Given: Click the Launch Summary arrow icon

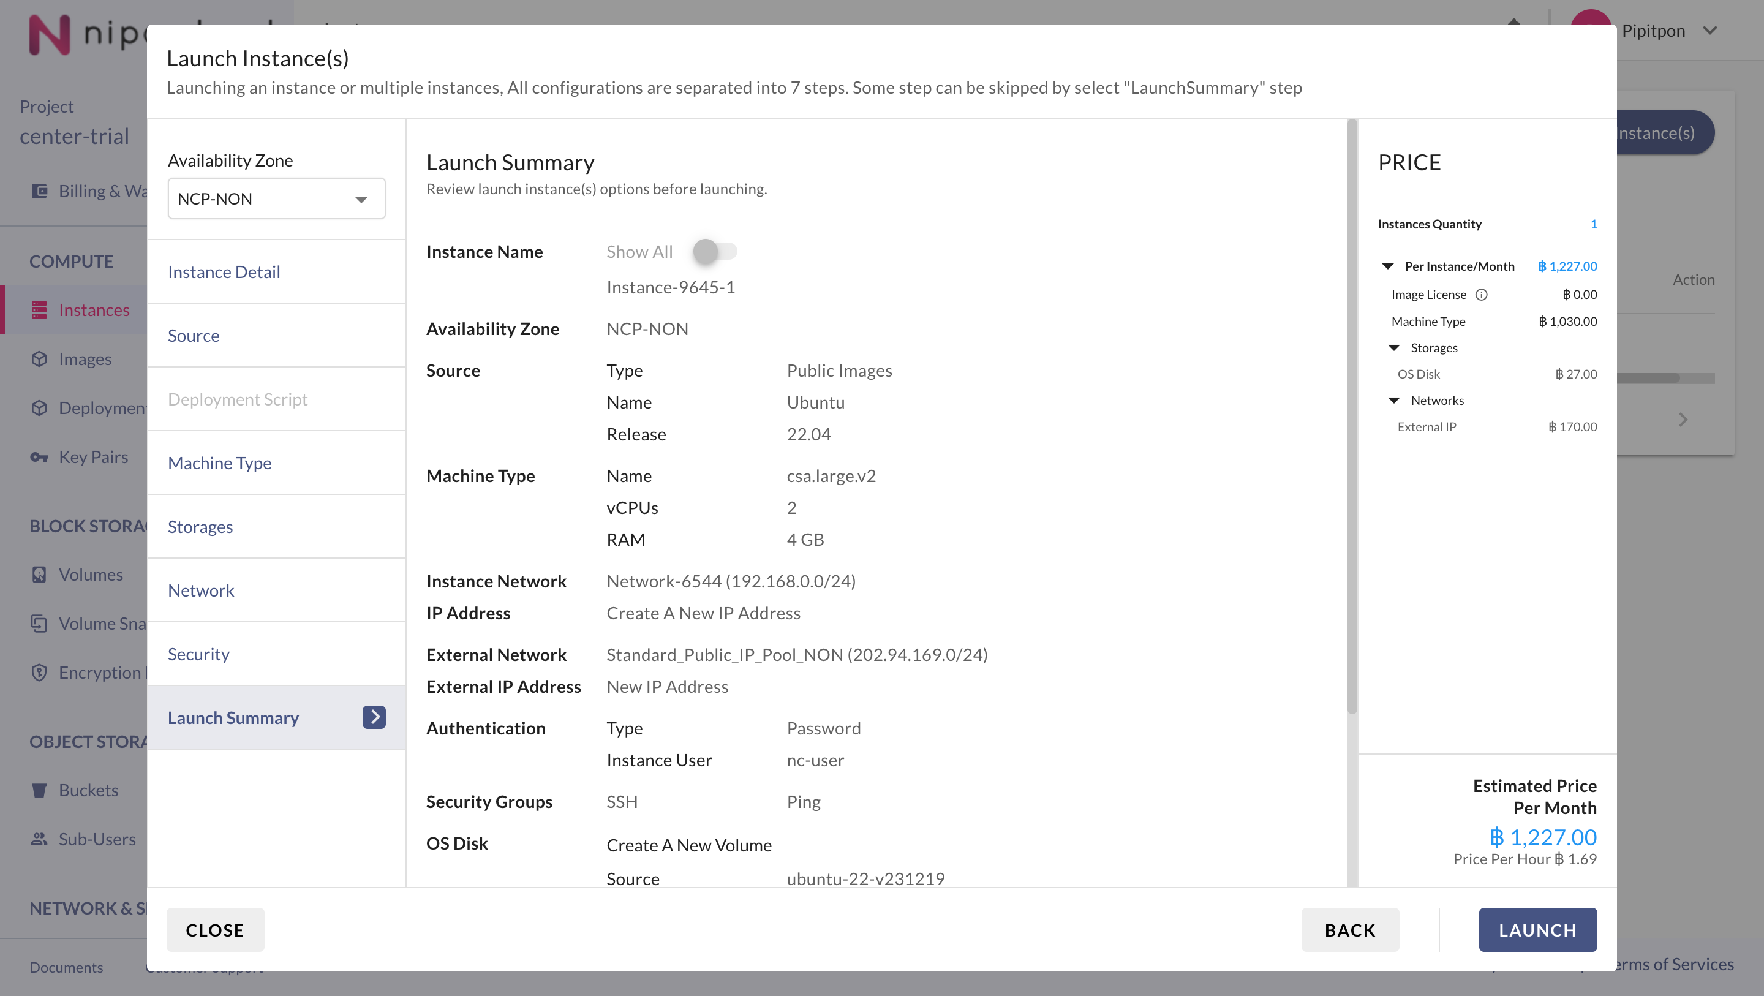Looking at the screenshot, I should [374, 717].
